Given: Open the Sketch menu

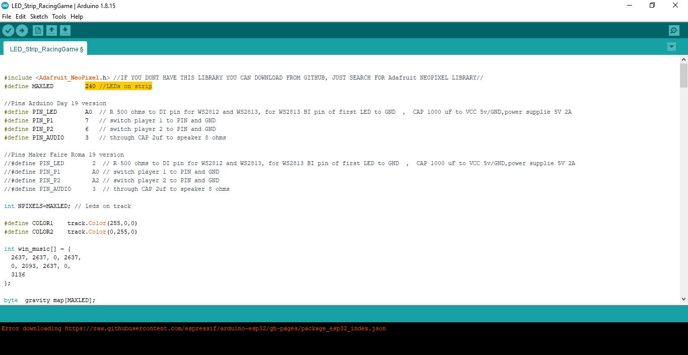Looking at the screenshot, I should pyautogui.click(x=39, y=16).
